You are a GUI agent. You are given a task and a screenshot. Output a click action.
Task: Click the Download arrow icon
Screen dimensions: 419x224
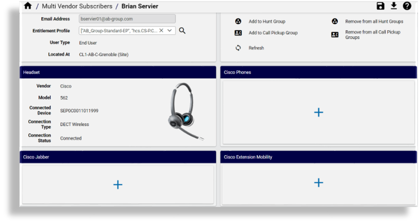coord(394,6)
